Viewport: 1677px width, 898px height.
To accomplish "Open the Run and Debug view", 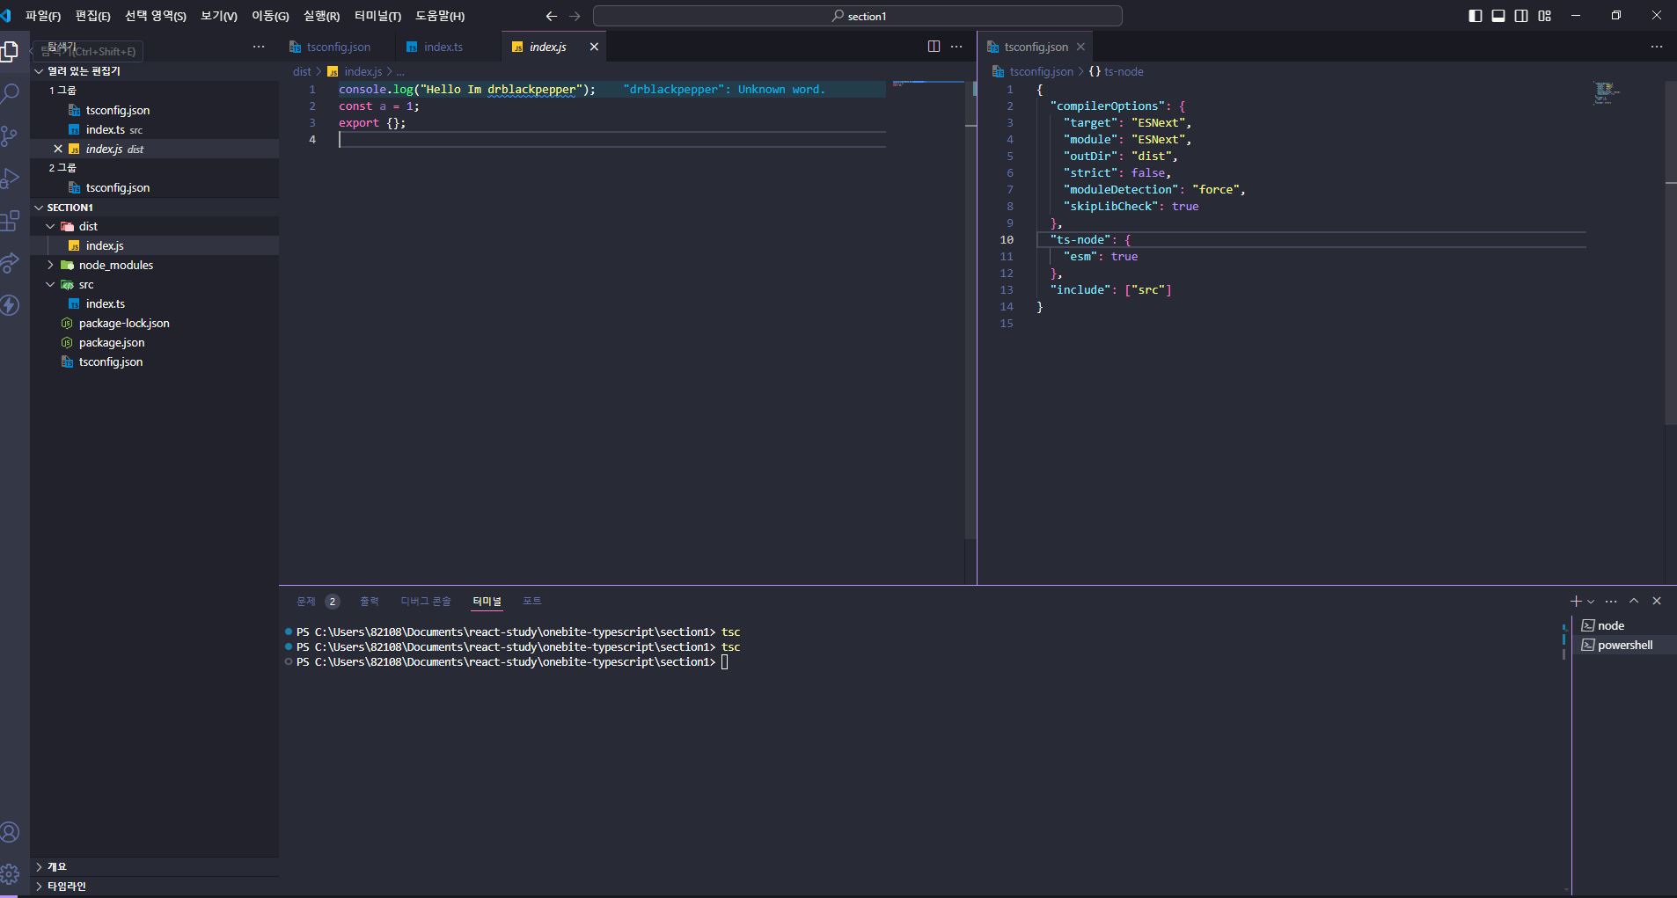I will point(11,179).
